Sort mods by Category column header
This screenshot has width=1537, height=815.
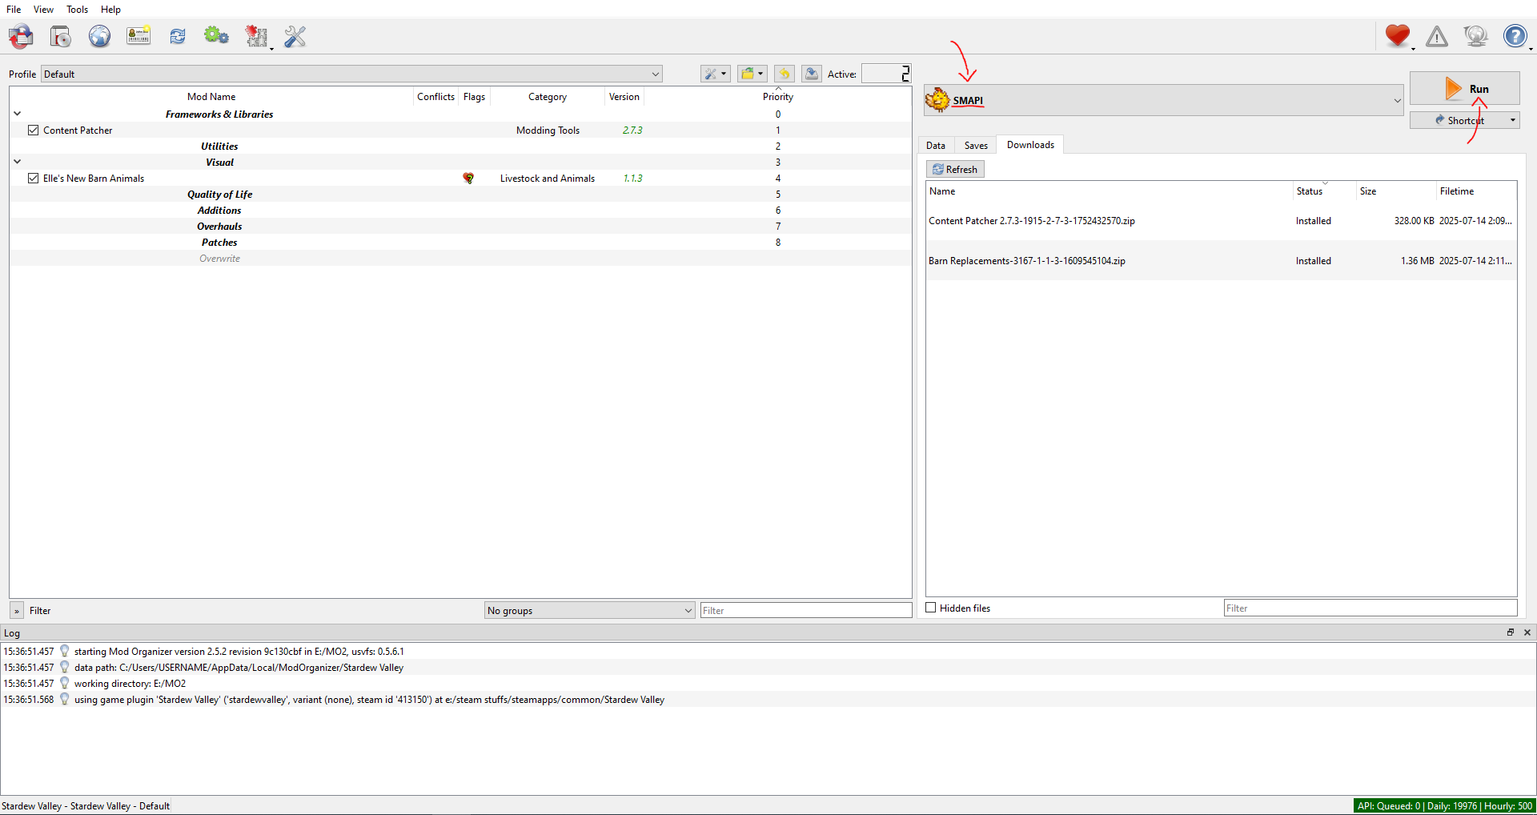click(x=548, y=97)
